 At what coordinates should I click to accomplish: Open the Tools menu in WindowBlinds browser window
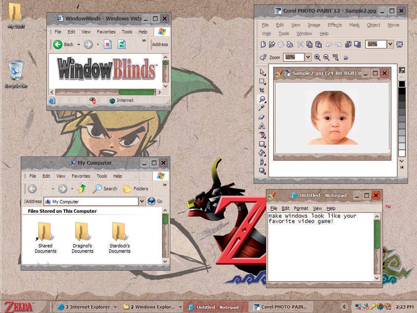127,32
